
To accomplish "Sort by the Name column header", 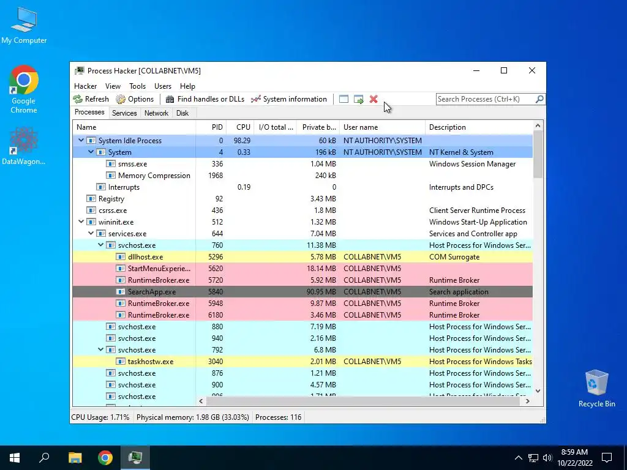I will tap(134, 127).
